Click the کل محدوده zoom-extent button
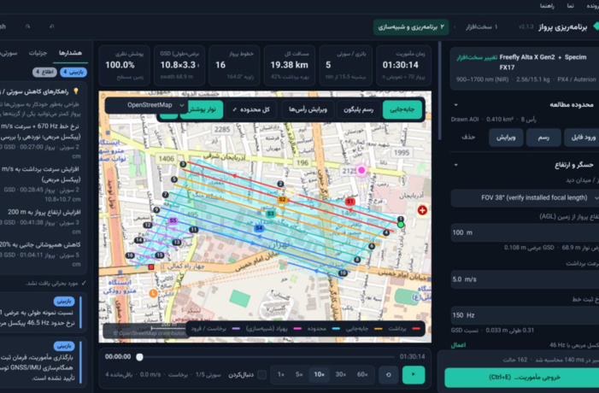 click(x=252, y=109)
